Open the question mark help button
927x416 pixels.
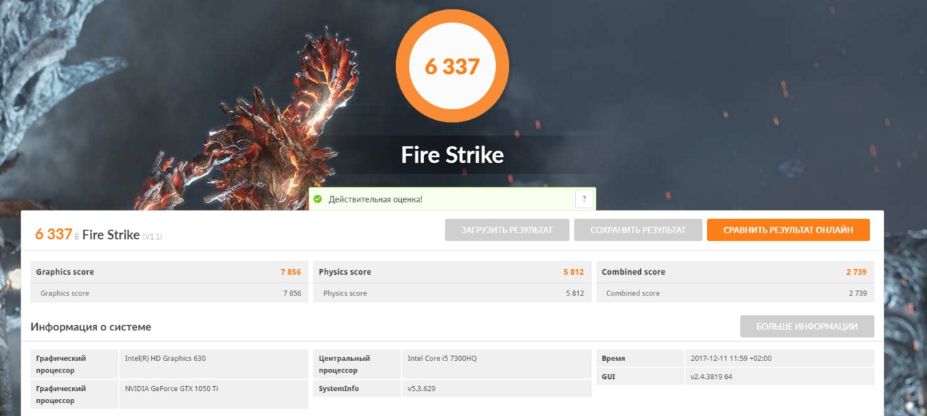click(584, 199)
